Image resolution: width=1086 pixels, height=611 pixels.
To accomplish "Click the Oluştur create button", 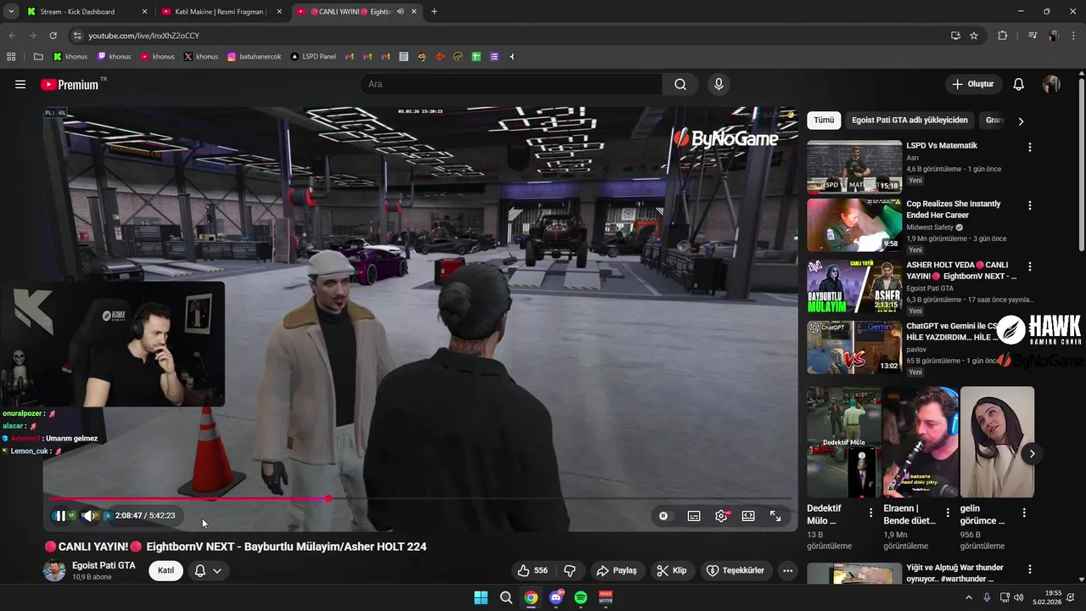I will 973,84.
